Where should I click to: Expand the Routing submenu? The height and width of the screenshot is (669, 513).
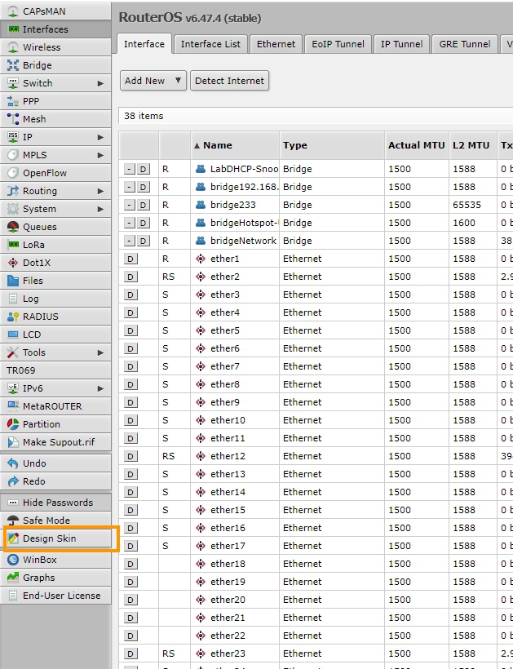[100, 191]
